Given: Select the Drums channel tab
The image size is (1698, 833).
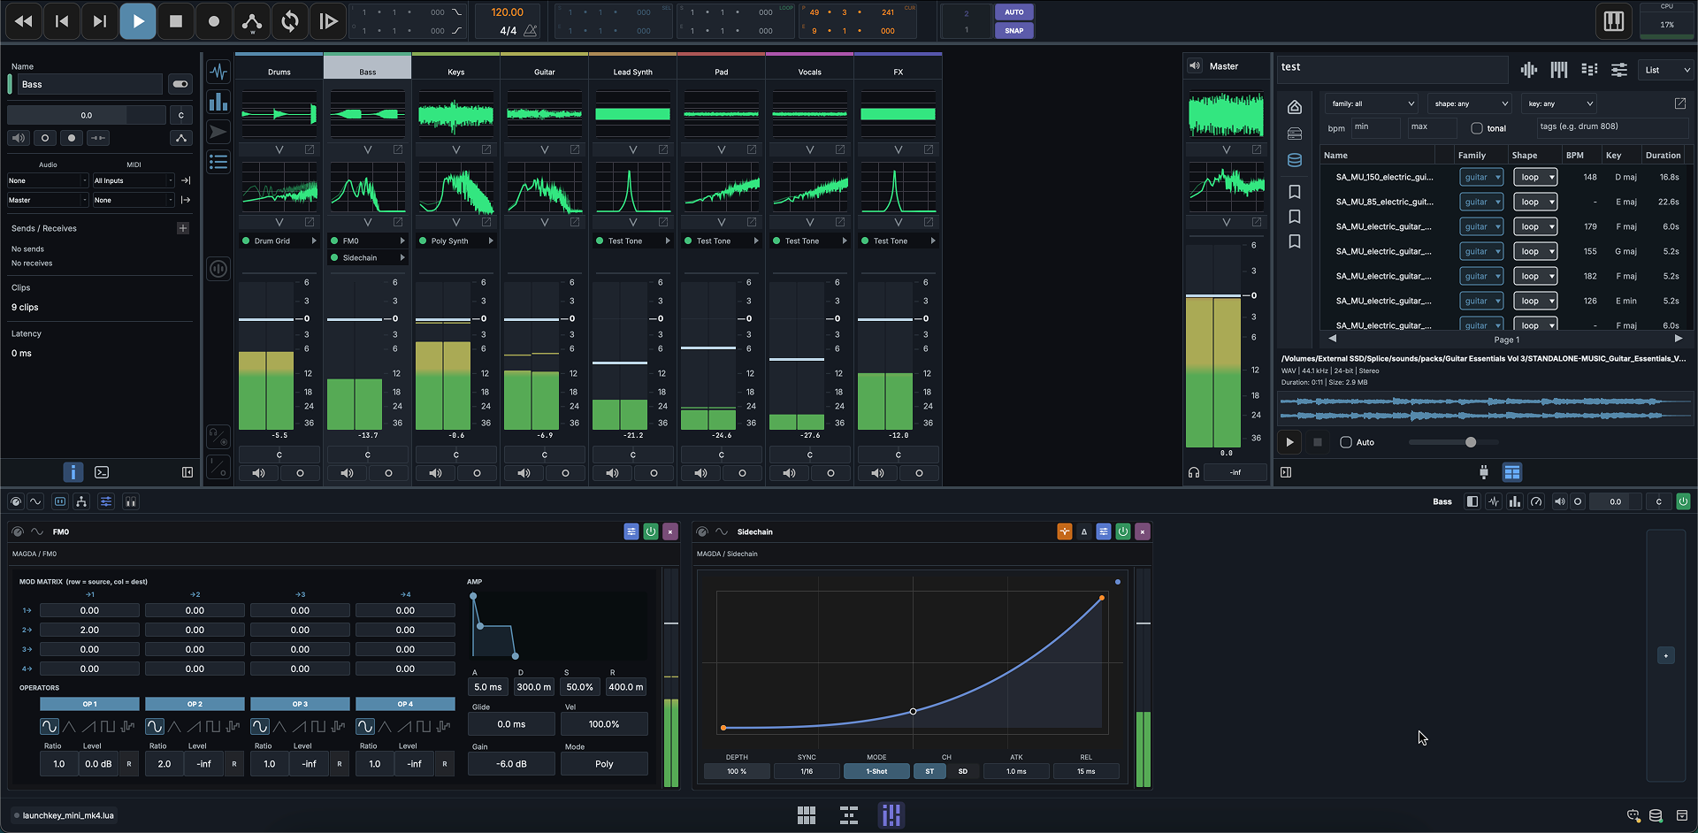Looking at the screenshot, I should pos(279,72).
